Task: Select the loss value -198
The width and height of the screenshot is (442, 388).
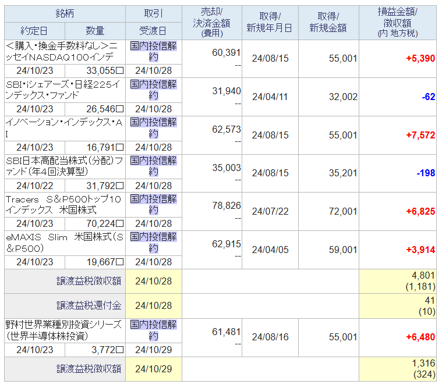Action: [426, 173]
